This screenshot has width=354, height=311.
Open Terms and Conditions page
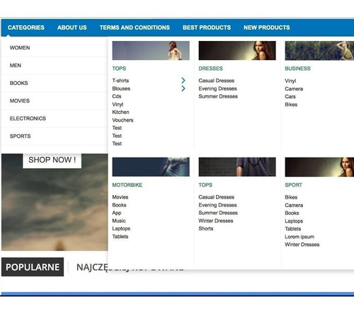[x=135, y=28]
